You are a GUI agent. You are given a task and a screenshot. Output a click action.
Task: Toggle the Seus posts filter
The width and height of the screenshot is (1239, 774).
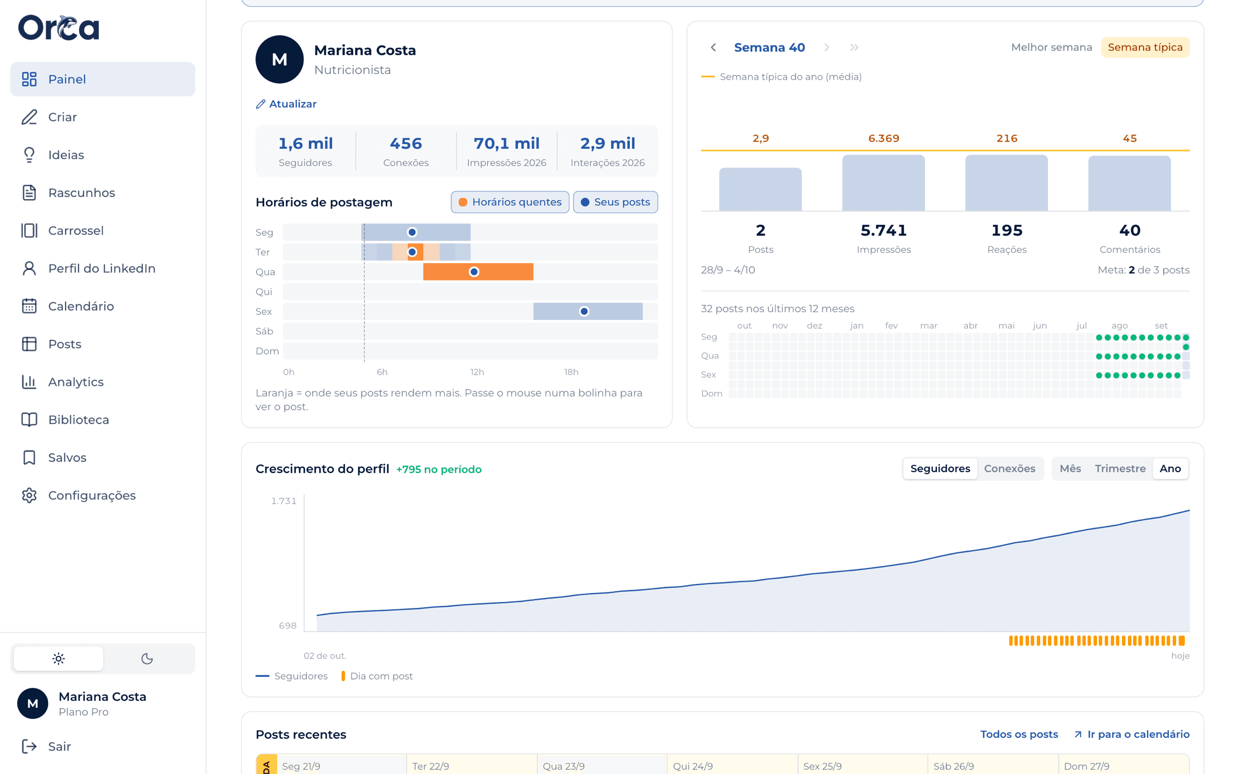click(x=615, y=202)
